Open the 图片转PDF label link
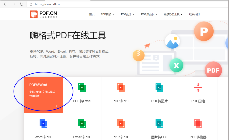 pos(159,137)
